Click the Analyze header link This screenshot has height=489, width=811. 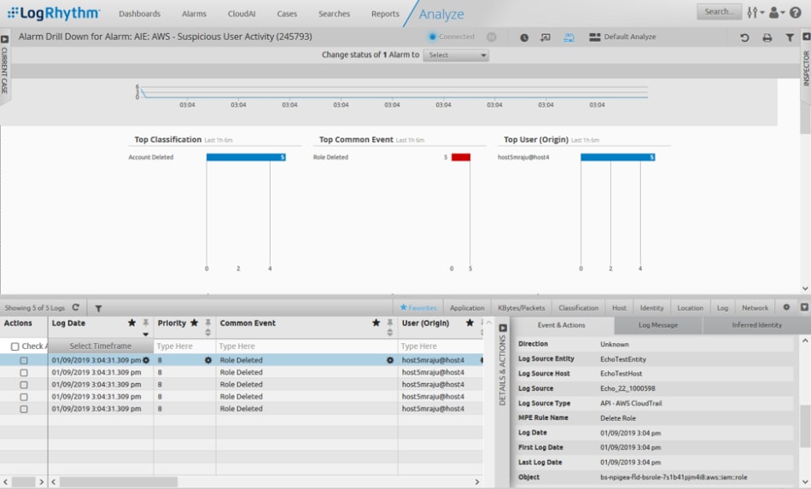click(441, 15)
